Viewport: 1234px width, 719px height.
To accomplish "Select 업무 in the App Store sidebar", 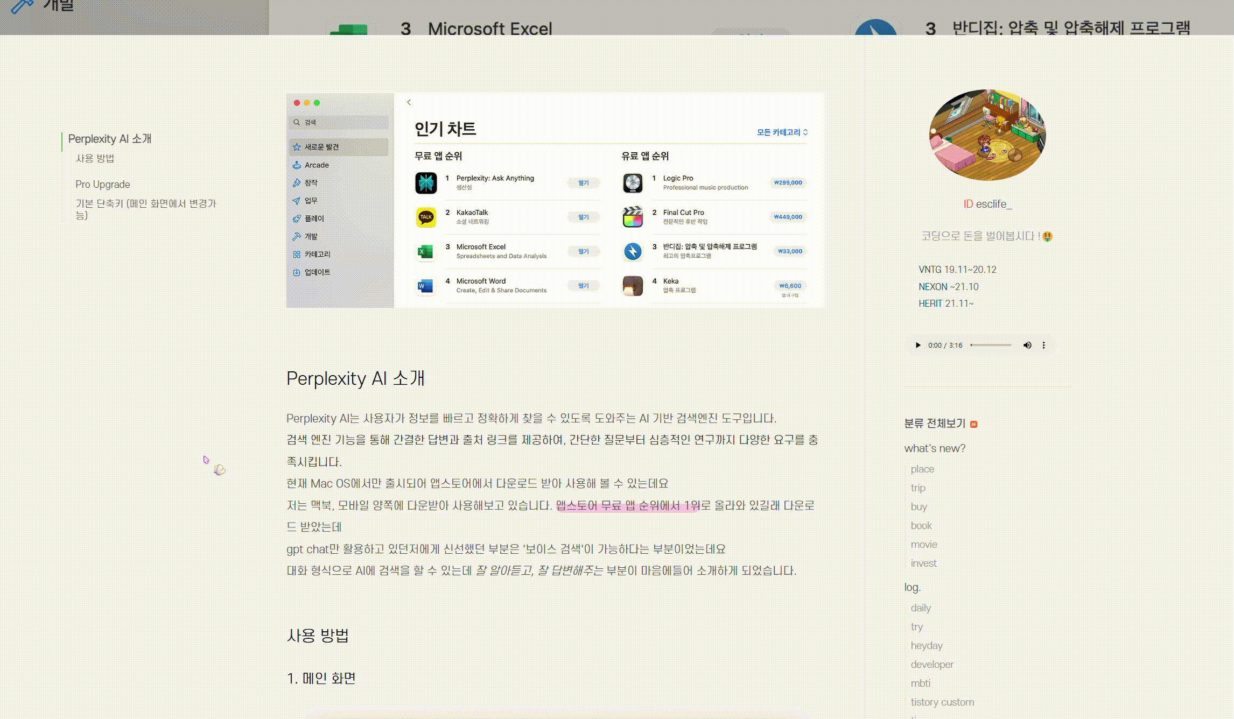I will pyautogui.click(x=339, y=201).
